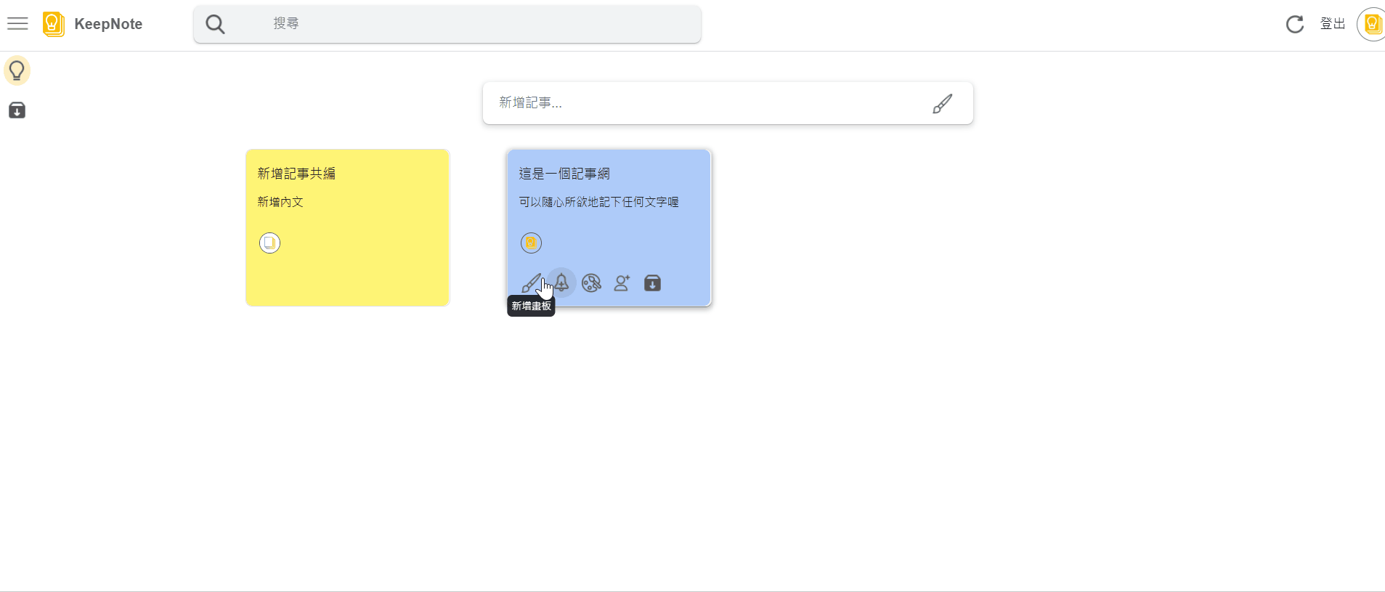Open the blue 這是一個記事網 note
Screen dimensions: 1385x592
pos(609,227)
